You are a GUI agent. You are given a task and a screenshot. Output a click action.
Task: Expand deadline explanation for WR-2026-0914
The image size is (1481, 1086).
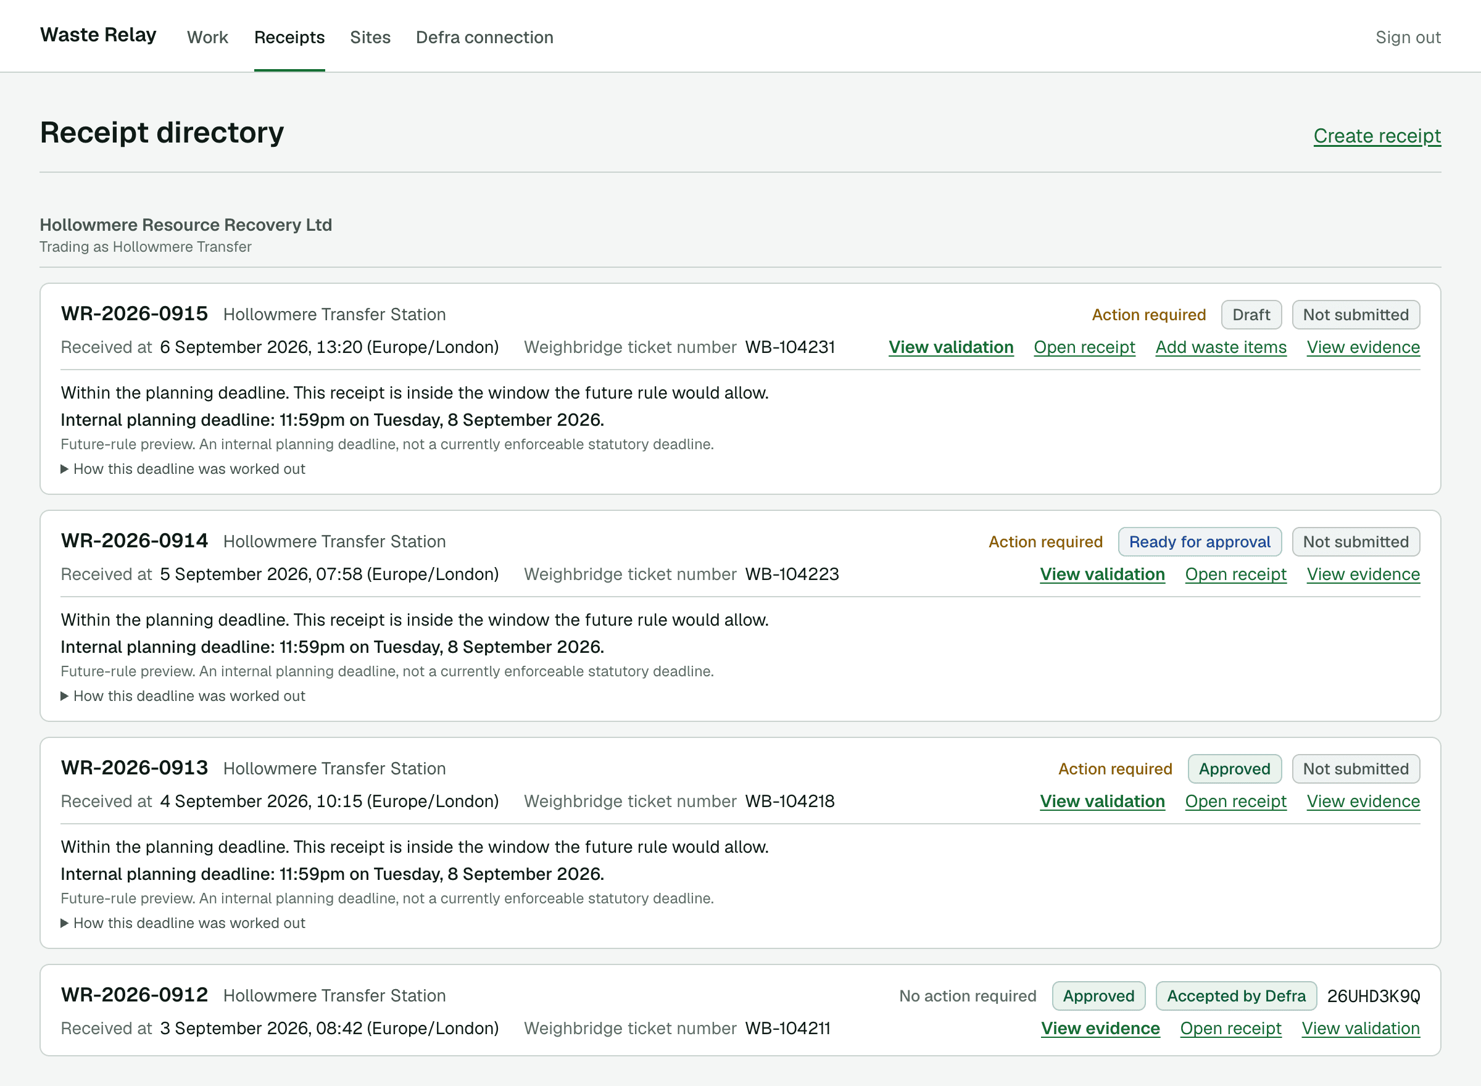pos(183,695)
